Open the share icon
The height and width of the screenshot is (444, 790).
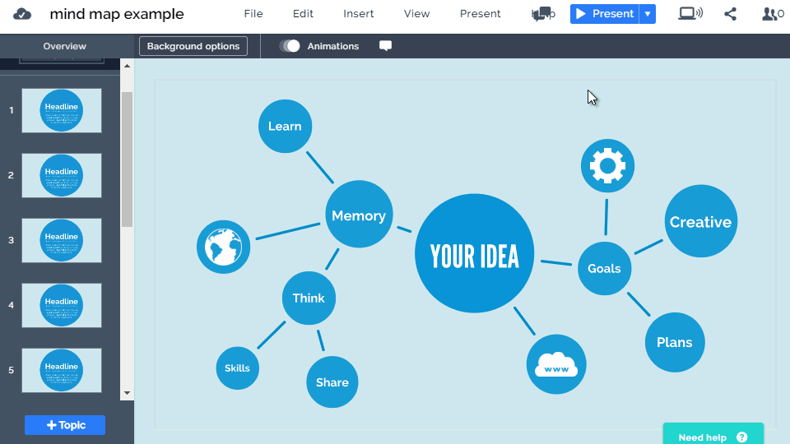pos(730,14)
